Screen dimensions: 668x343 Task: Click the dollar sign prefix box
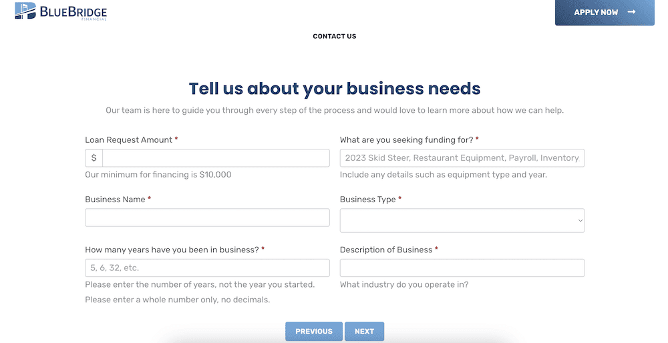(94, 158)
